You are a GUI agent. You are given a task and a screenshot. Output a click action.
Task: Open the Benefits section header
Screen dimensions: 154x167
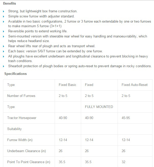click(x=9, y=3)
